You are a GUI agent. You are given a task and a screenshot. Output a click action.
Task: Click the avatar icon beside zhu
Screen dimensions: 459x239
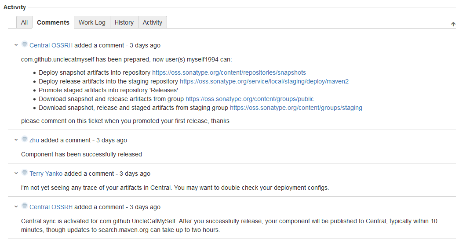(25, 139)
